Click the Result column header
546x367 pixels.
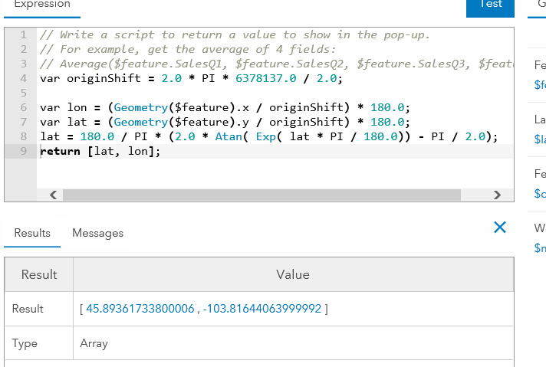[39, 274]
